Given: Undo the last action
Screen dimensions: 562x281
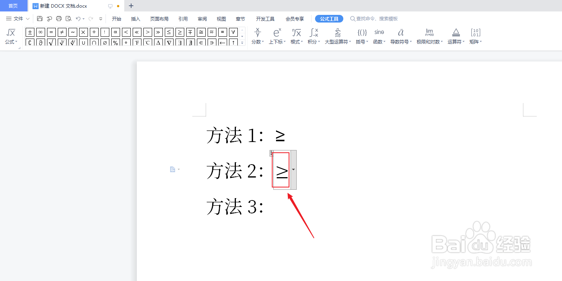Looking at the screenshot, I should click(78, 18).
